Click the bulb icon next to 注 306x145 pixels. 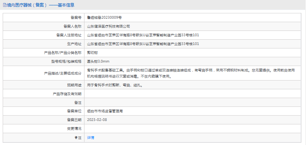pyautogui.click(x=76, y=138)
